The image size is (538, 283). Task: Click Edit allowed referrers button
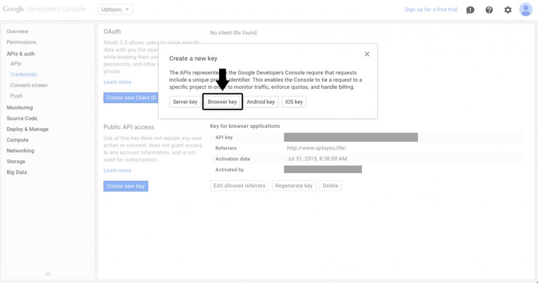pyautogui.click(x=239, y=186)
